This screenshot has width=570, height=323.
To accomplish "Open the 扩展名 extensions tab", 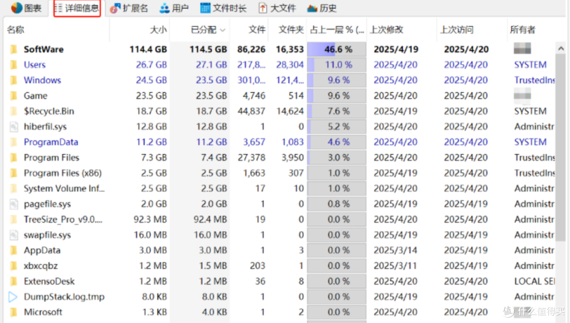I will tap(129, 8).
